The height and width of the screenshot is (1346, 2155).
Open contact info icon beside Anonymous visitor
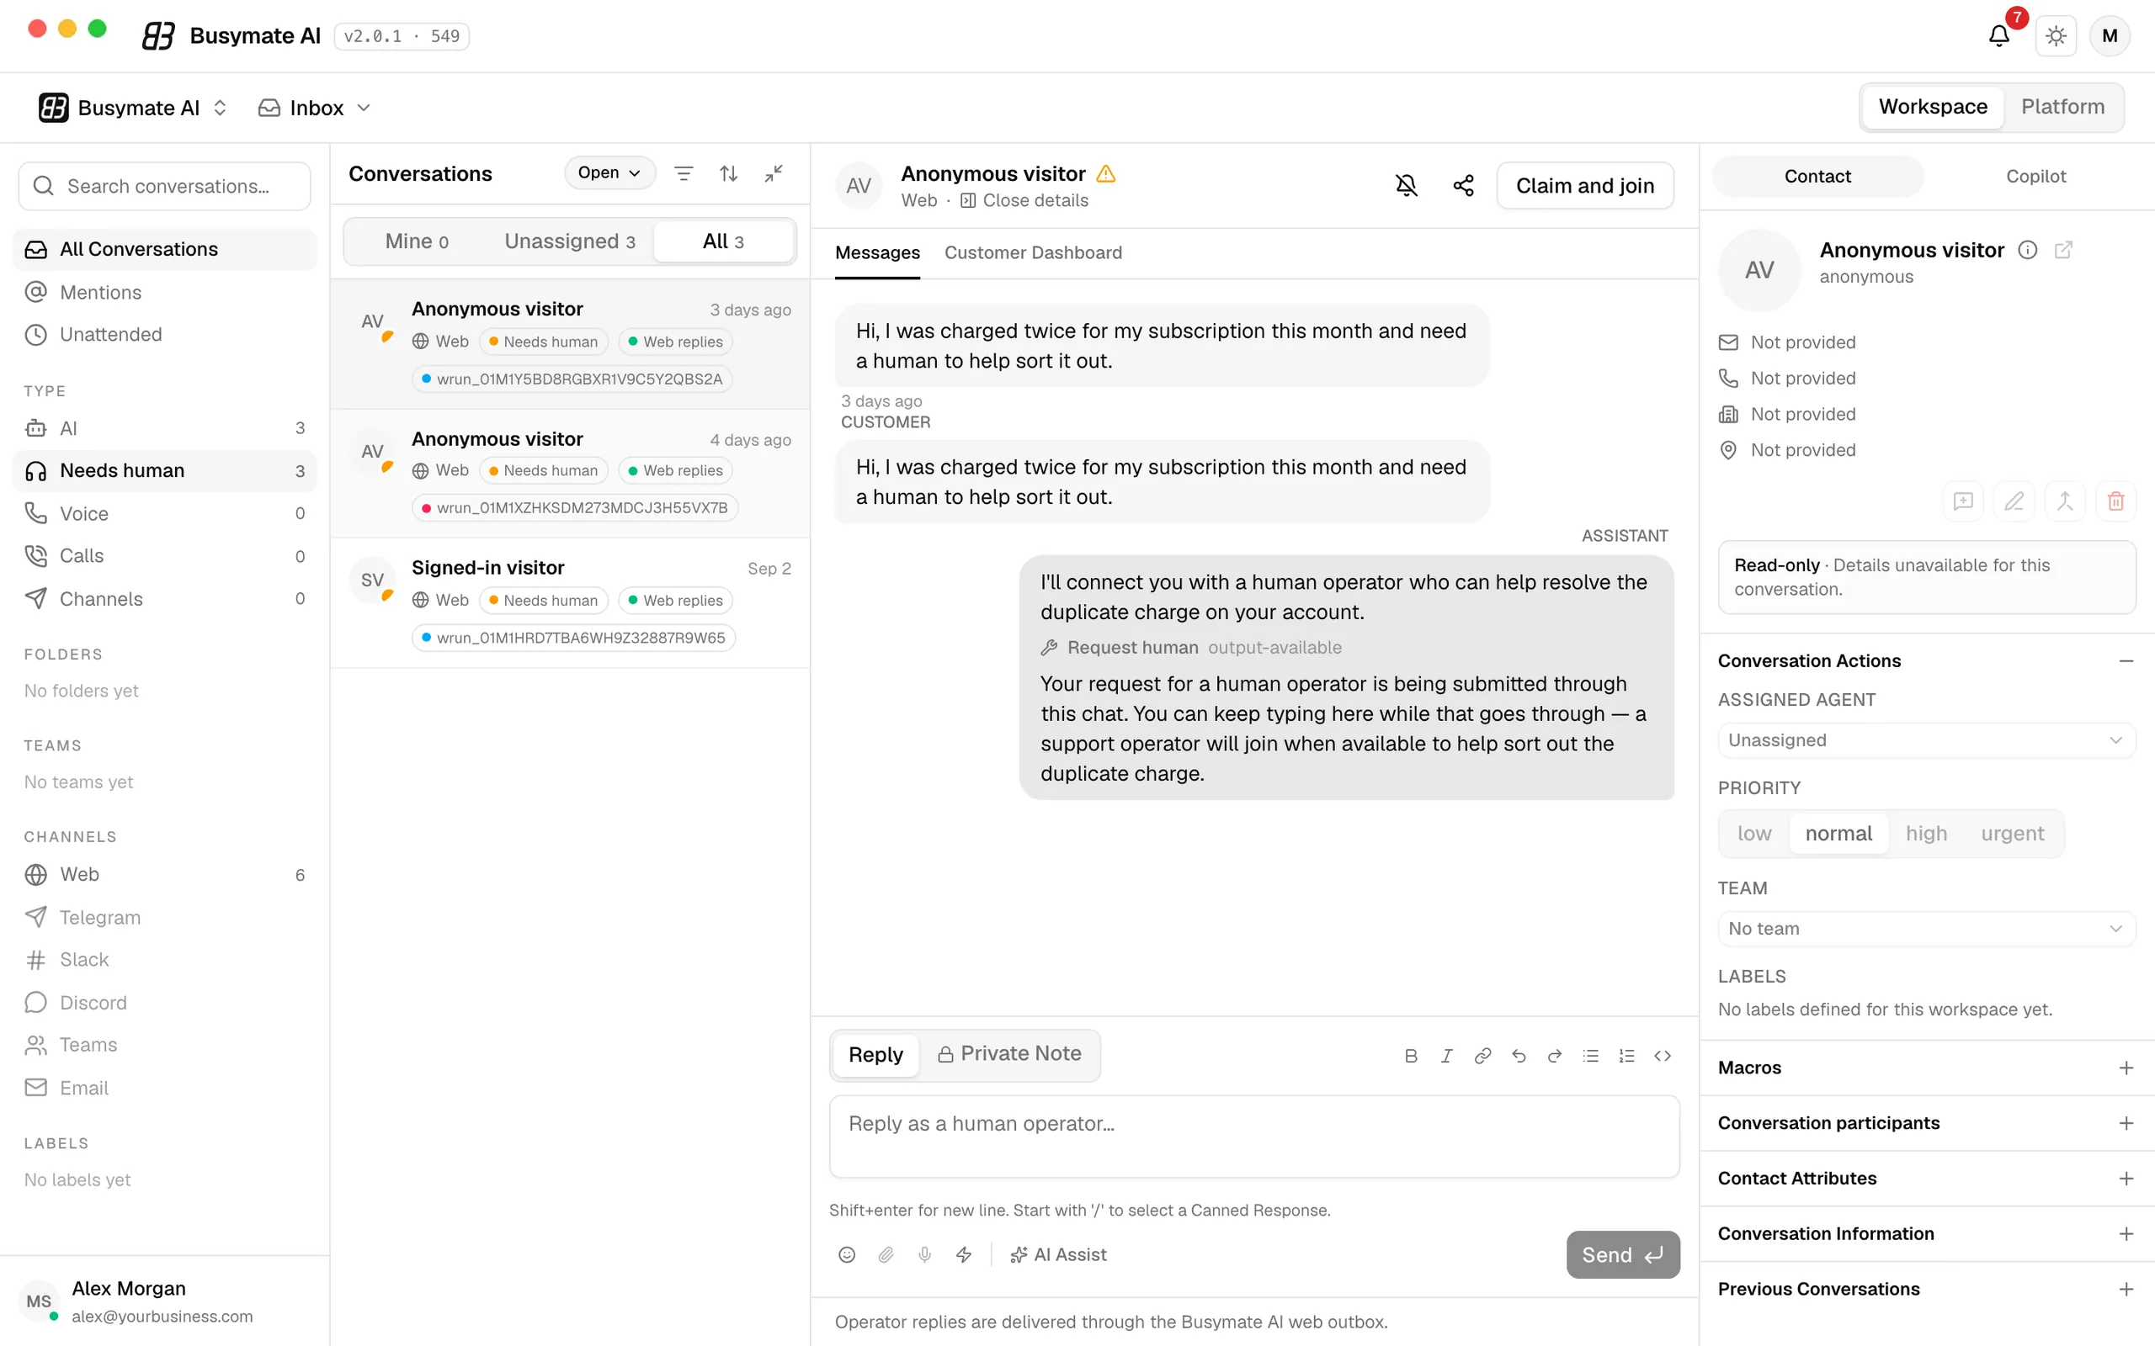2027,250
